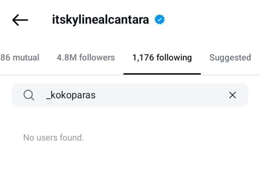Return to the previous profile screen
The height and width of the screenshot is (169, 260).
[x=20, y=20]
